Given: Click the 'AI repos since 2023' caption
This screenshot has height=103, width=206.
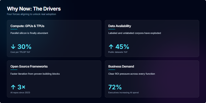Looking at the screenshot, I should (x=20, y=92).
